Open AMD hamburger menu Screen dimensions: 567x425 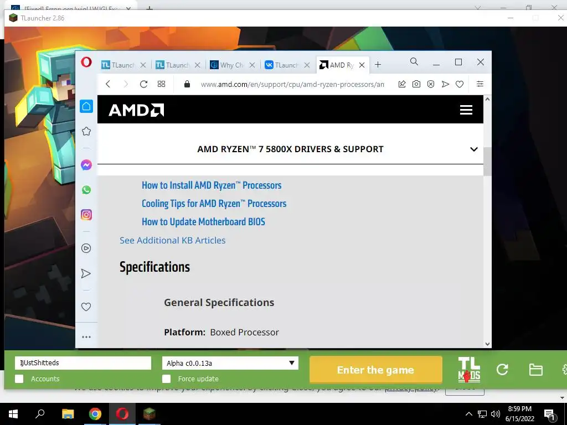click(x=466, y=110)
